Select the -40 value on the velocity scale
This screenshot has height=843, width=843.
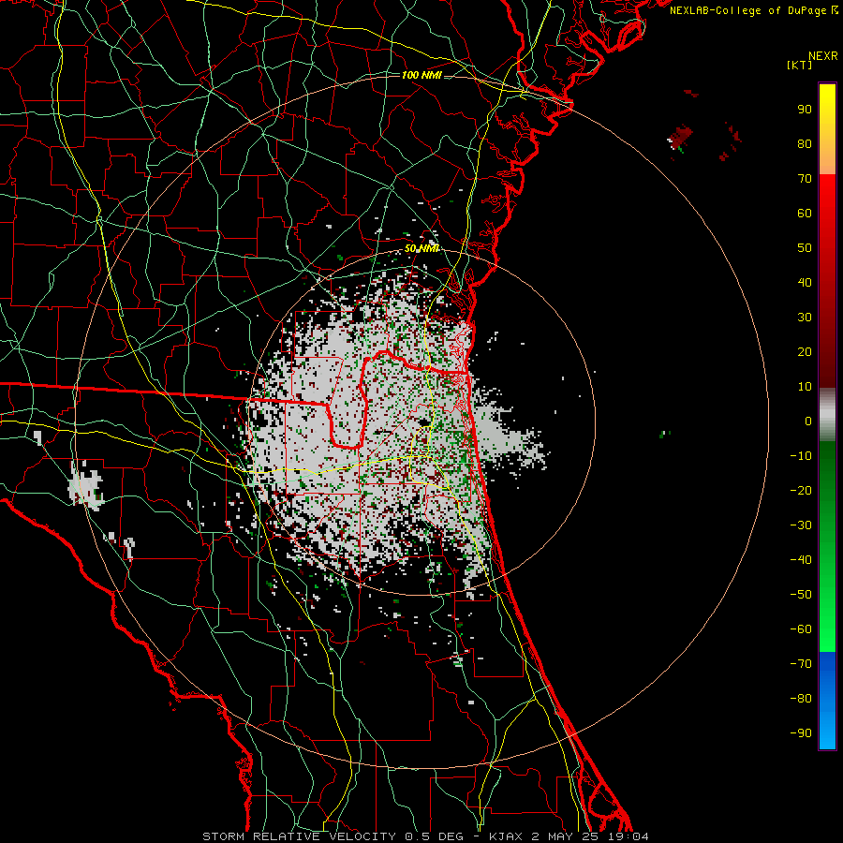point(801,560)
